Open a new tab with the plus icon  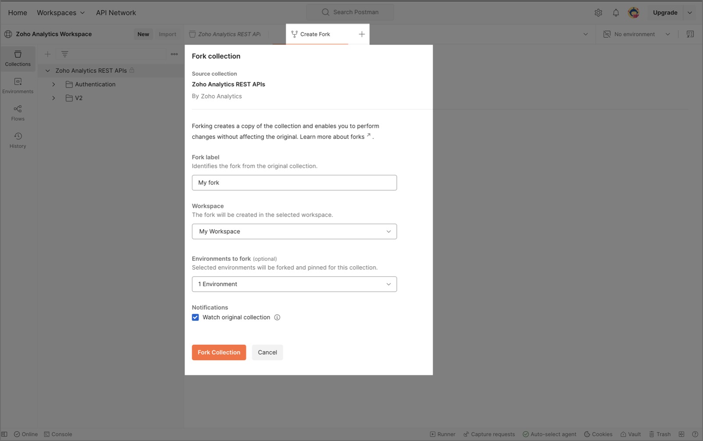[362, 34]
